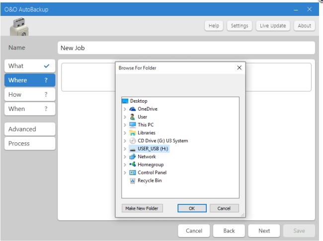
Task: Expand the User tree node
Action: [125, 117]
